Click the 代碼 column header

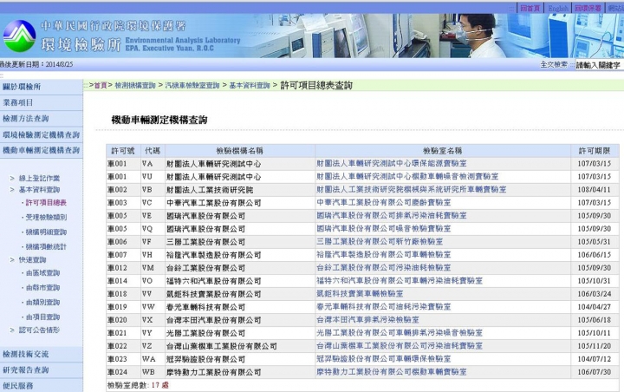click(153, 151)
